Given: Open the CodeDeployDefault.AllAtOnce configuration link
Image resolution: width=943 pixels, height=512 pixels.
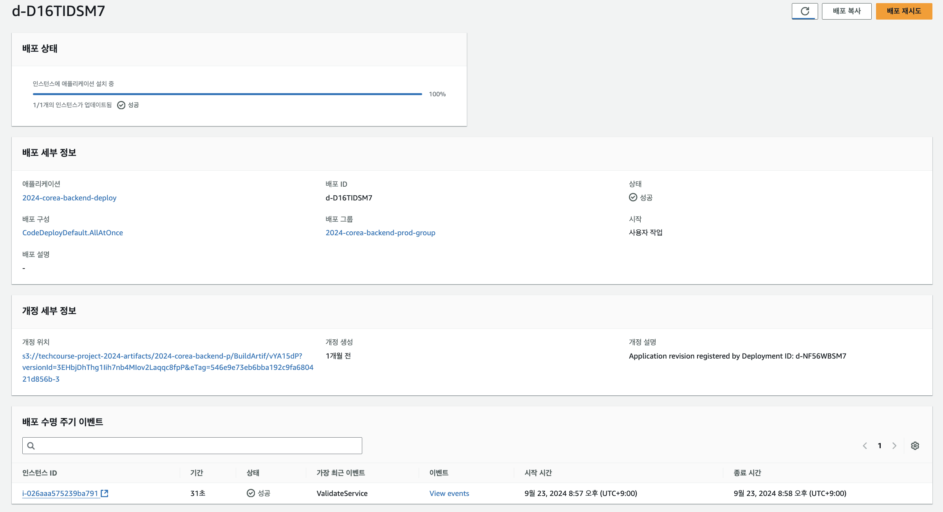Looking at the screenshot, I should click(x=72, y=233).
